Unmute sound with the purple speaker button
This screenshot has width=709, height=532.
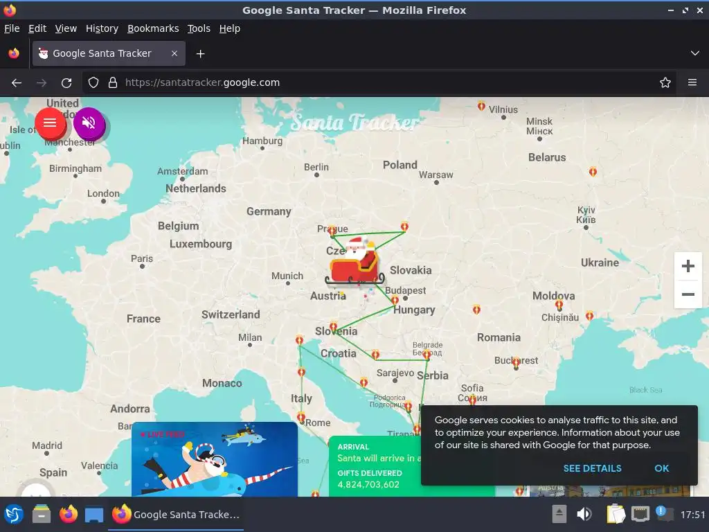(89, 123)
